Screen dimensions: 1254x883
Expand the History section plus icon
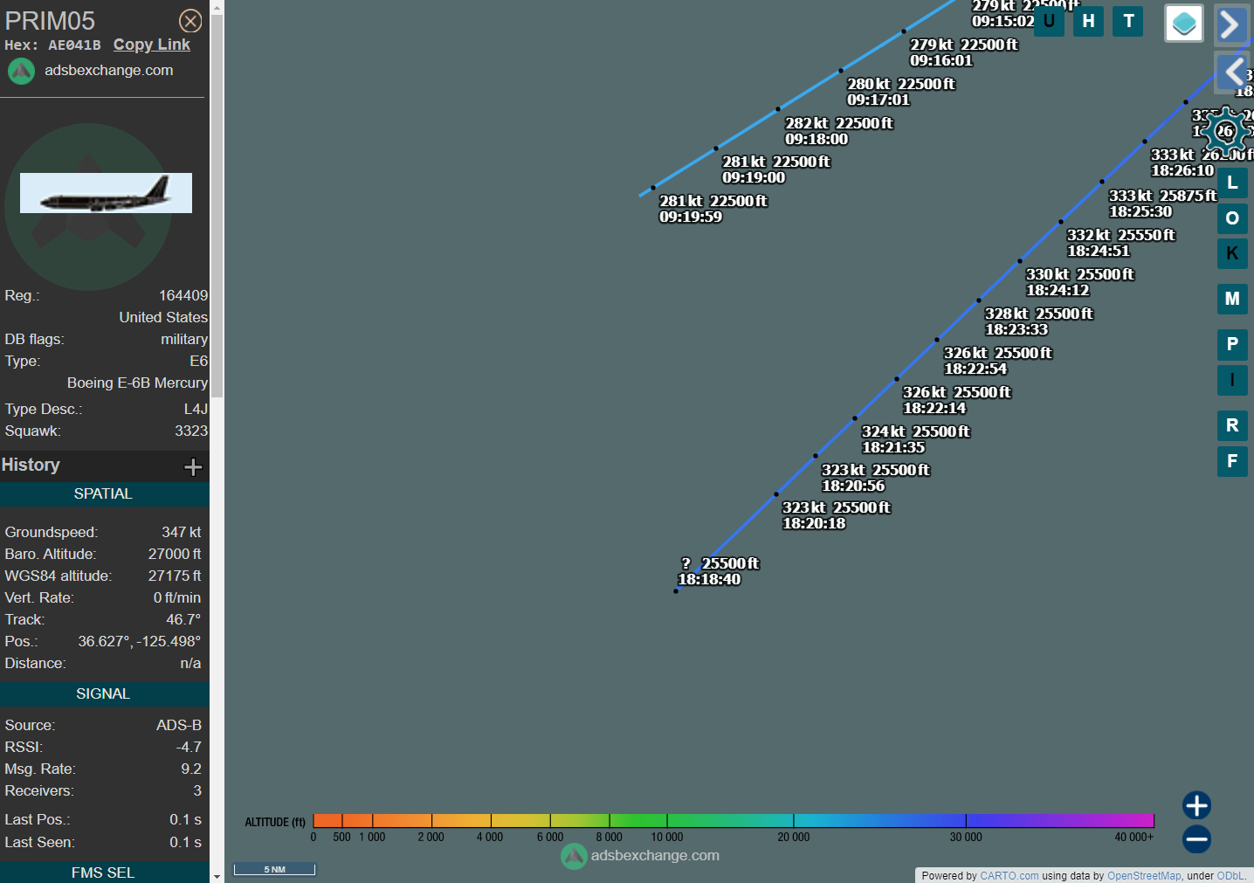coord(193,466)
